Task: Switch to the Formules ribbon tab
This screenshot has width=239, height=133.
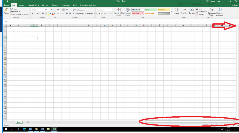Action: pyautogui.click(x=45, y=5)
